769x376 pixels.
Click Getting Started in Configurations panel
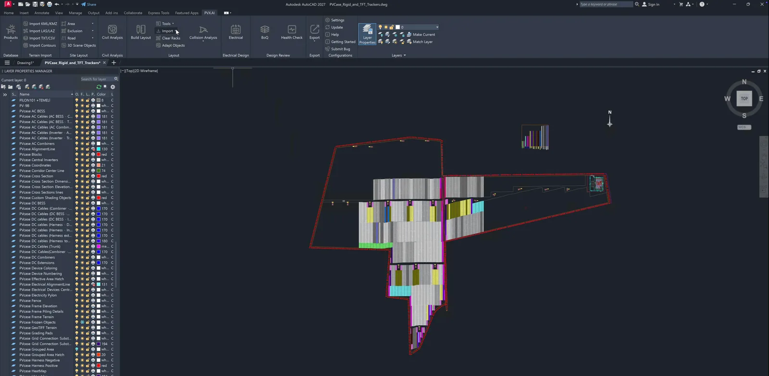click(x=340, y=42)
